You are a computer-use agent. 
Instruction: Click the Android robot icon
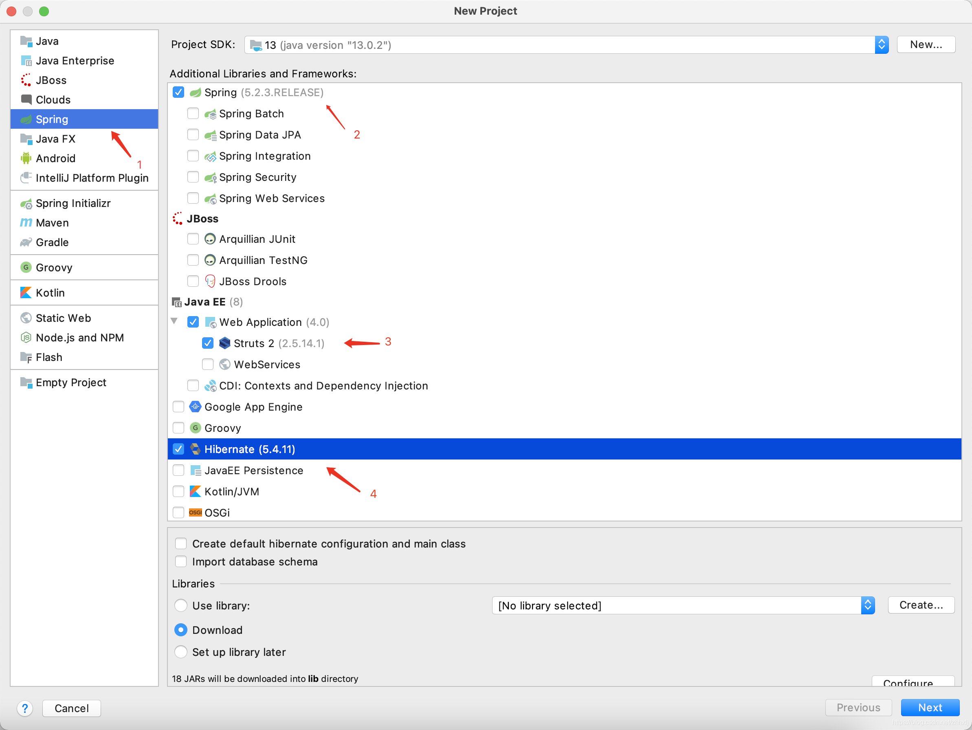26,158
